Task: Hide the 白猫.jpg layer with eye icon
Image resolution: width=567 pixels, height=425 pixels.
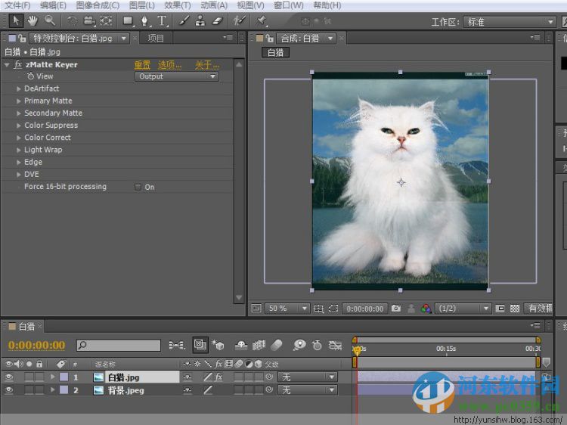Action: [9, 377]
